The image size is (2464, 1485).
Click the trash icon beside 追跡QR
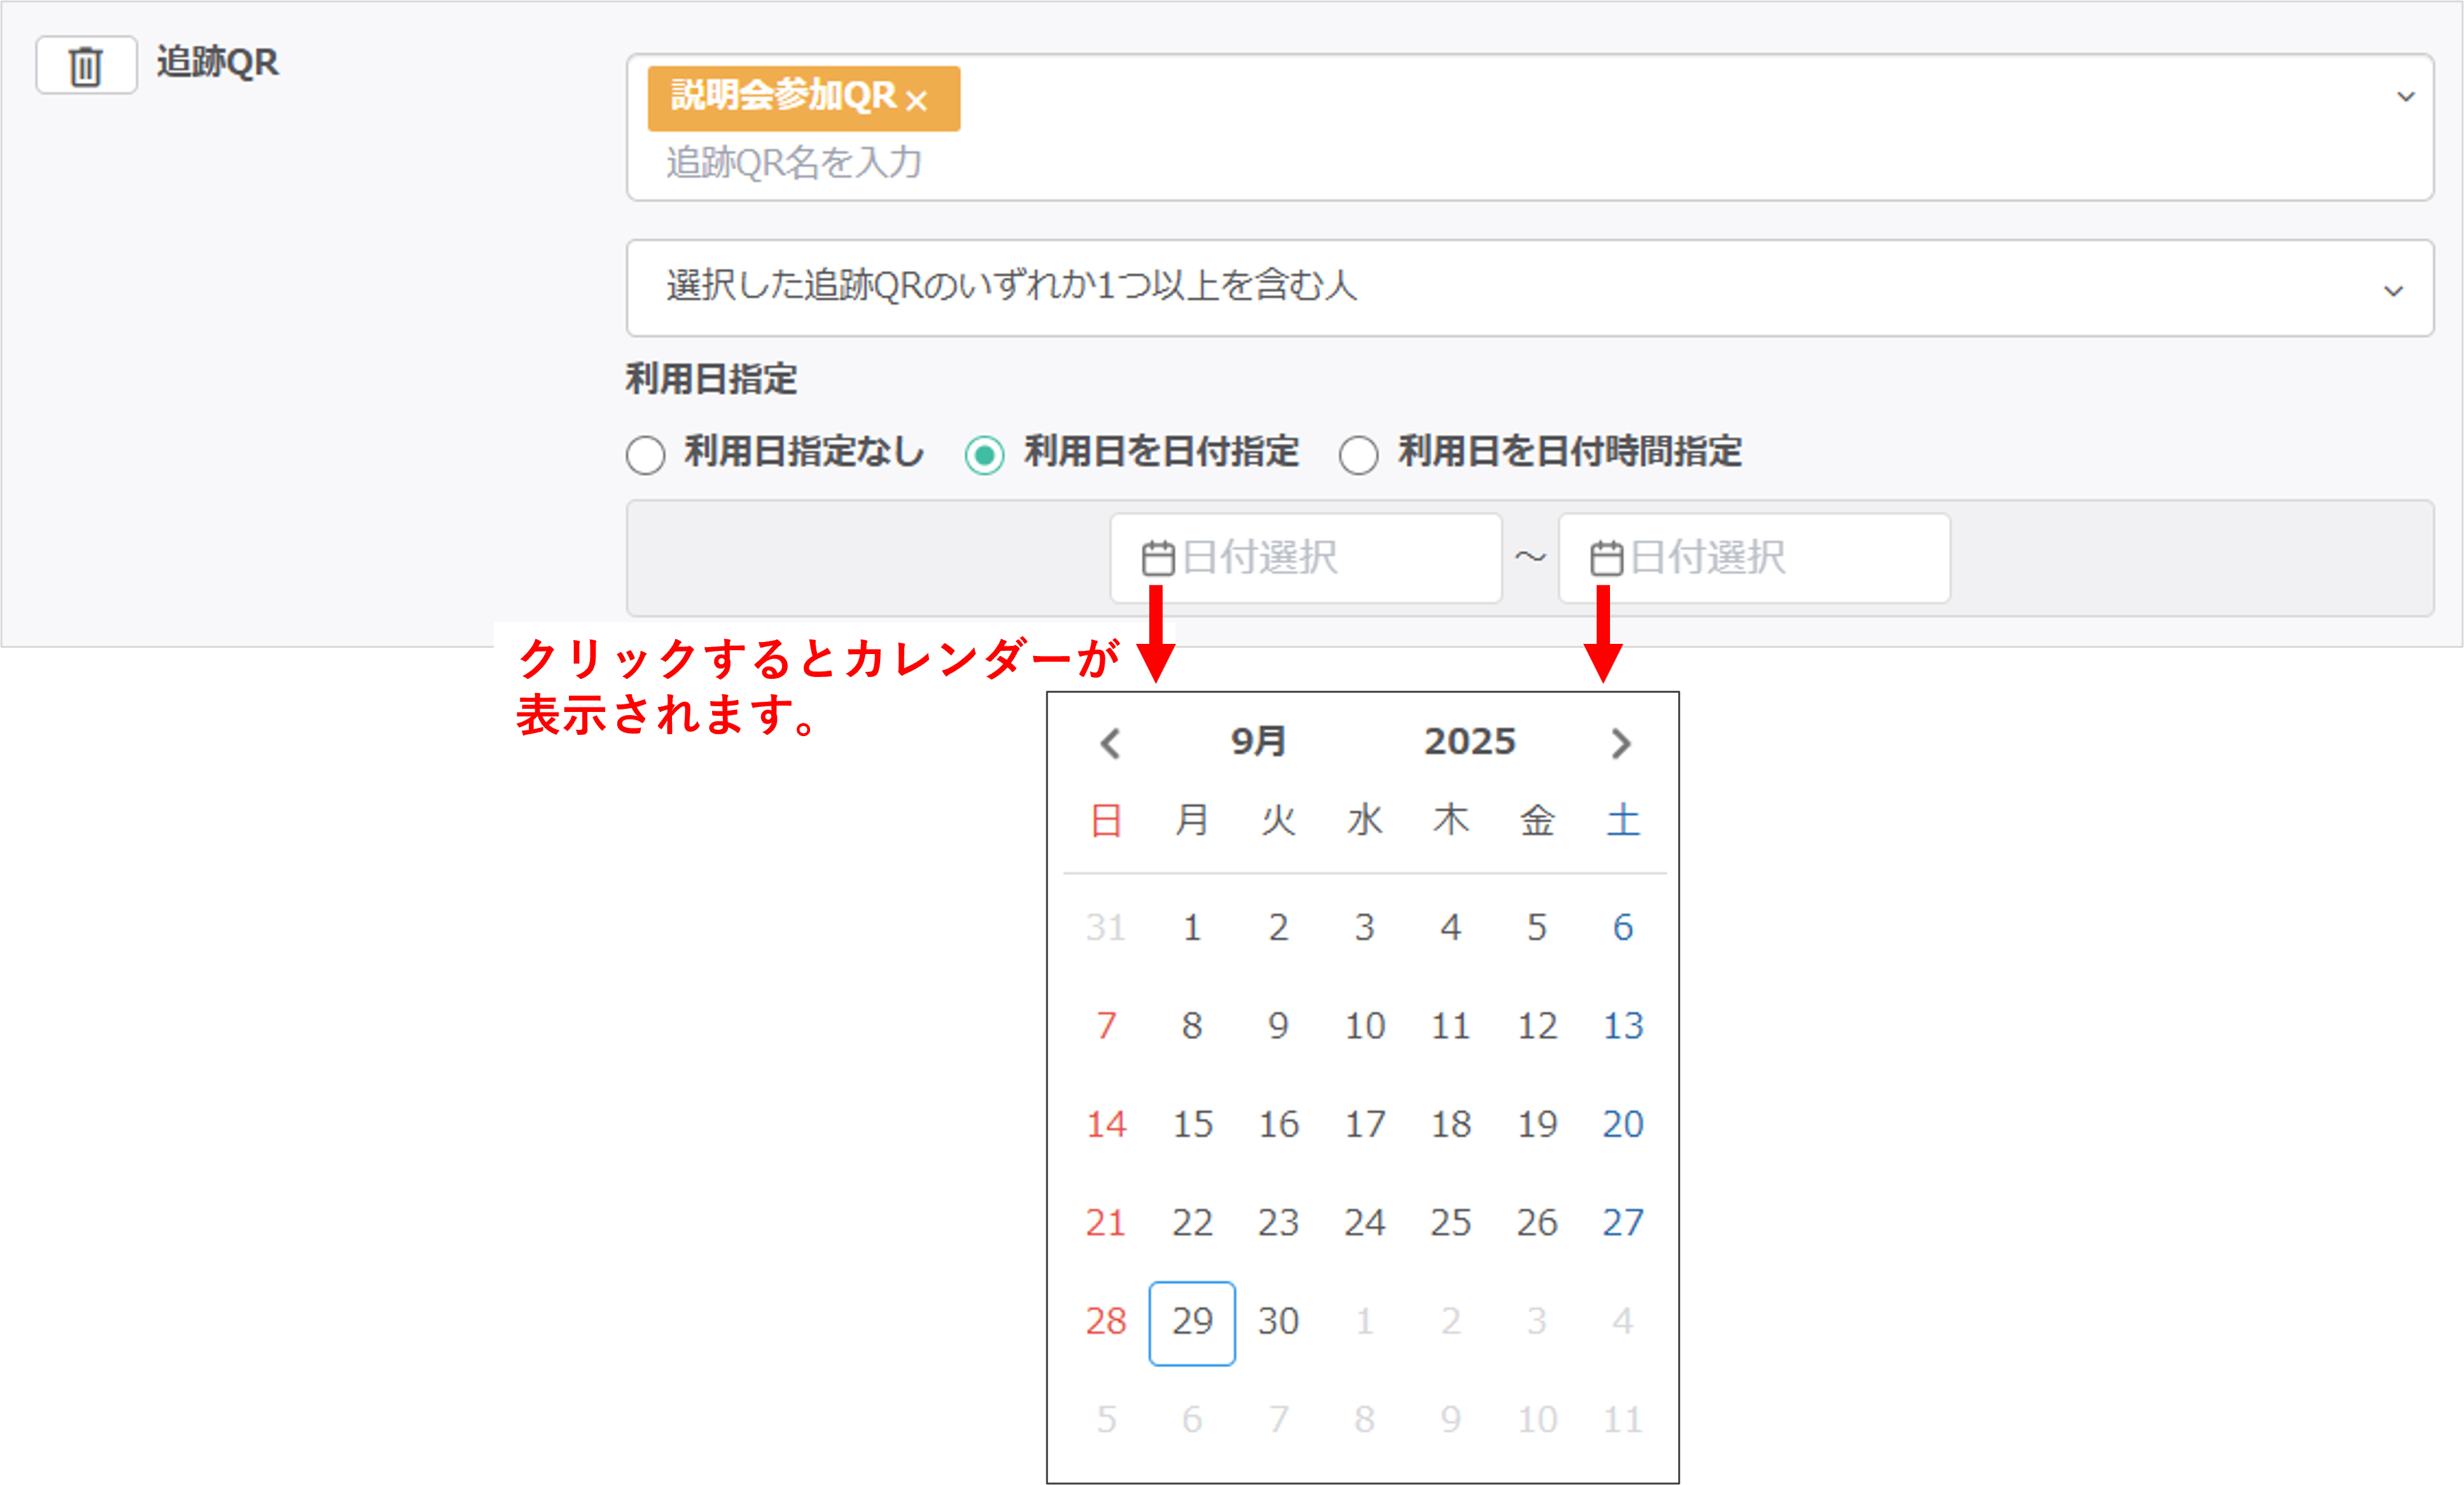86,66
